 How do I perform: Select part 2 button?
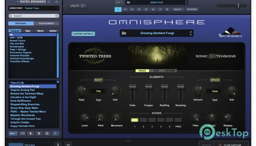125,9
